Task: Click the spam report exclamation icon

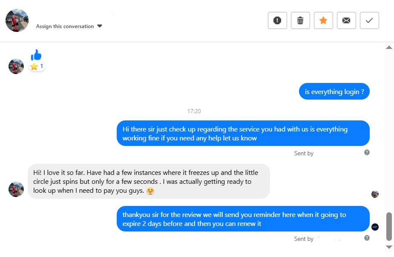Action: [277, 20]
